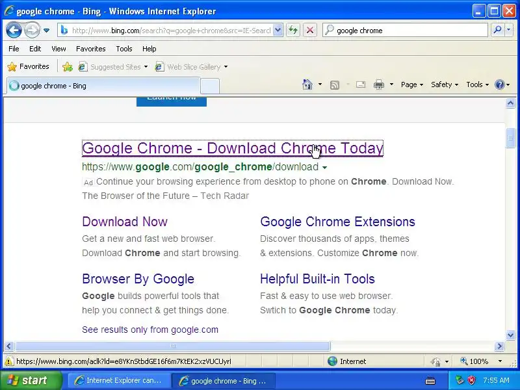The height and width of the screenshot is (390, 520).
Task: Go back with the Back arrow button
Action: 14,31
